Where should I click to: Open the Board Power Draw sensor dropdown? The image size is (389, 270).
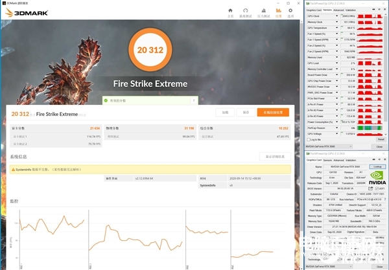(337, 75)
